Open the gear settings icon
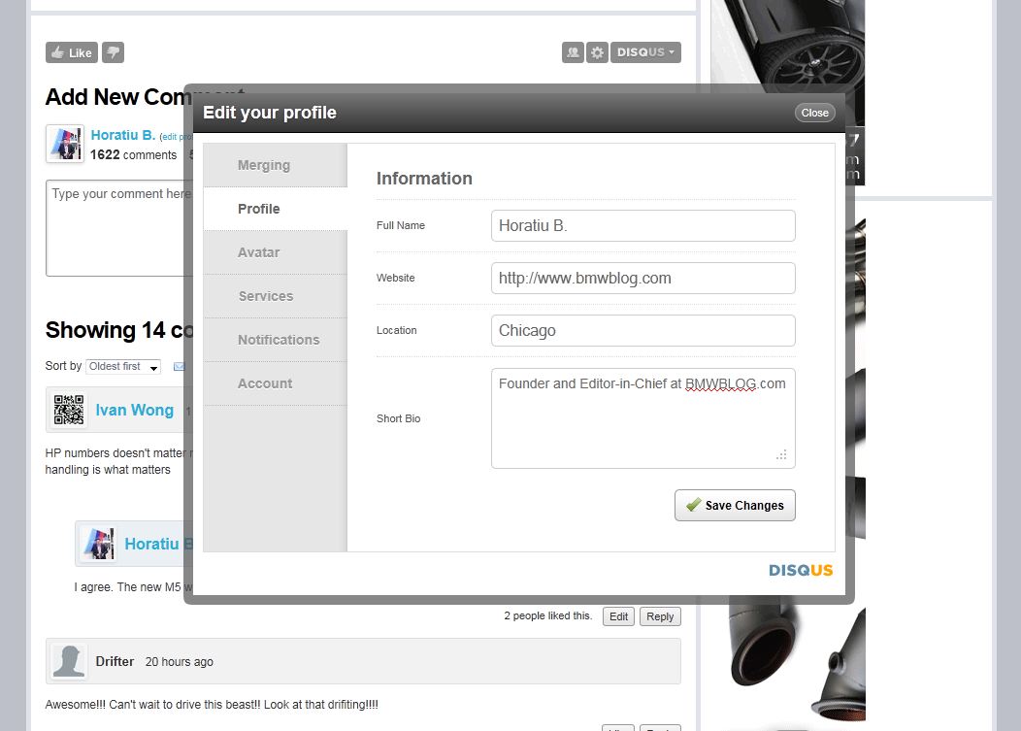 598,52
